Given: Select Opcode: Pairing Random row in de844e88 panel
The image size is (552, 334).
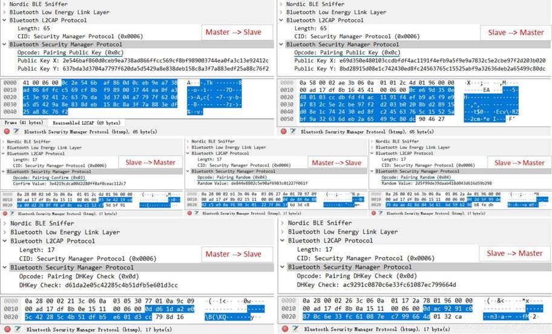Looking at the screenshot, I should pos(232,177).
